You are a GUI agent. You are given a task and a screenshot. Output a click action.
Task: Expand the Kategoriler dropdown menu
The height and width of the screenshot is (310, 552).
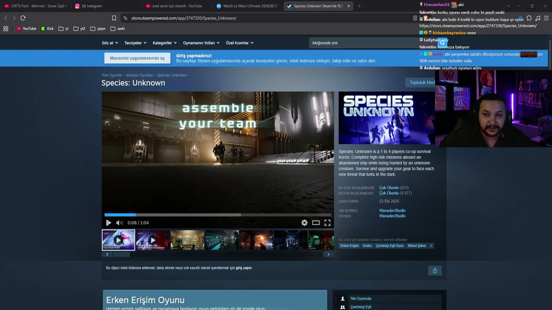coord(165,43)
